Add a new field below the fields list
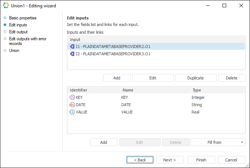 tap(104, 142)
